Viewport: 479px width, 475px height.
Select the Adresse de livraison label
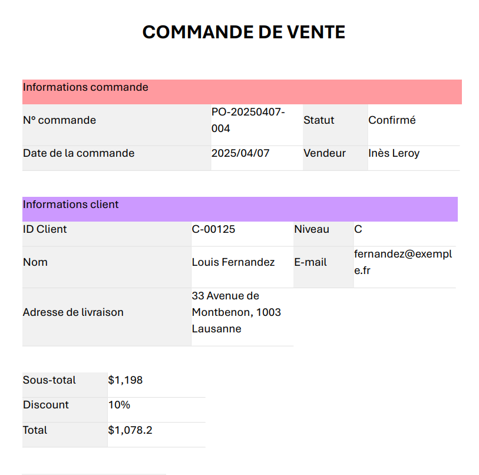pyautogui.click(x=73, y=312)
